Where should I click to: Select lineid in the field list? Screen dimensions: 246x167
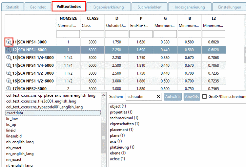11,131
